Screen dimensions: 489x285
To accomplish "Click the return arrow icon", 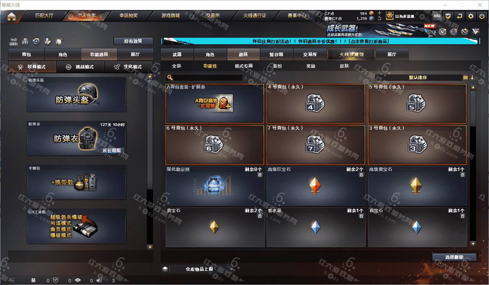I will 459,16.
